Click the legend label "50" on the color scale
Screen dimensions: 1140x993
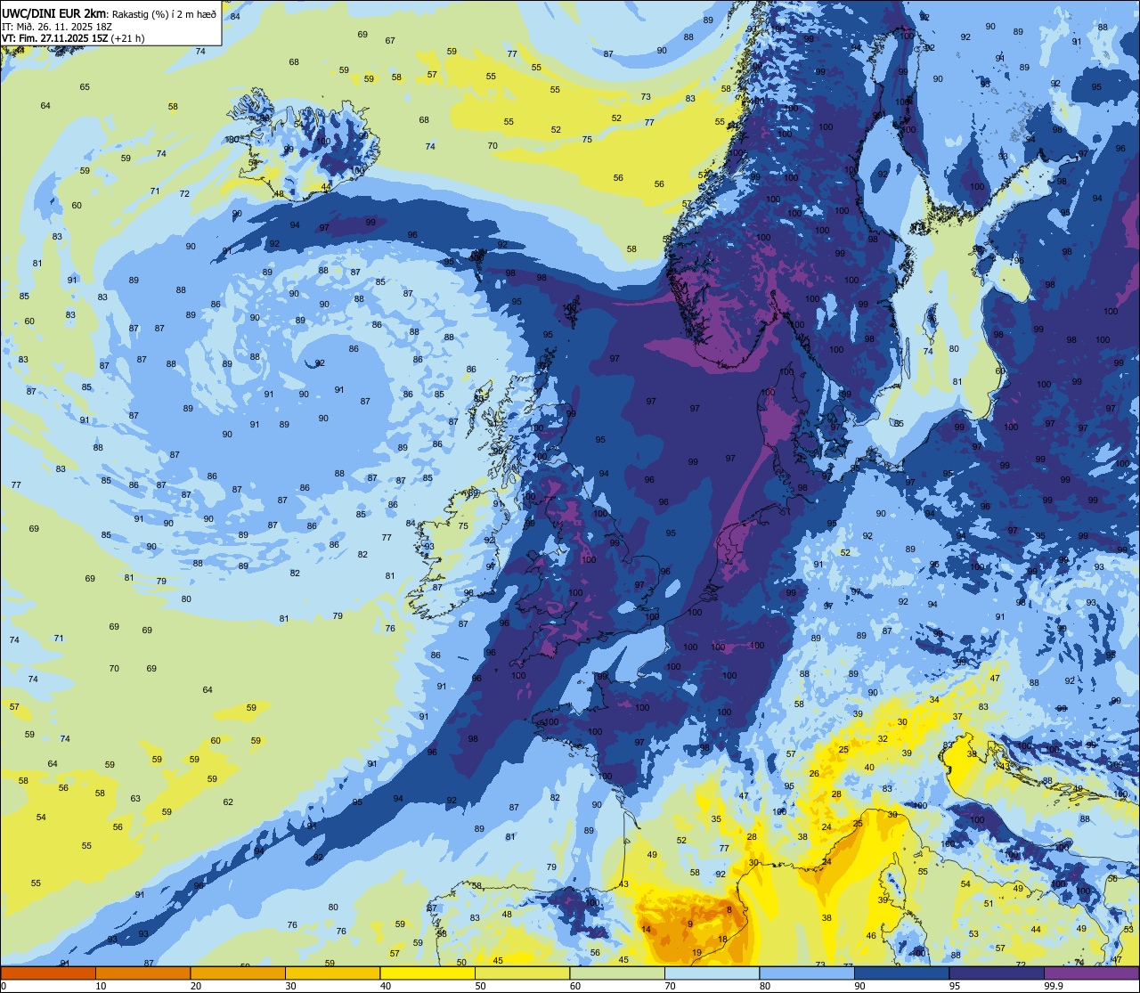pos(480,986)
